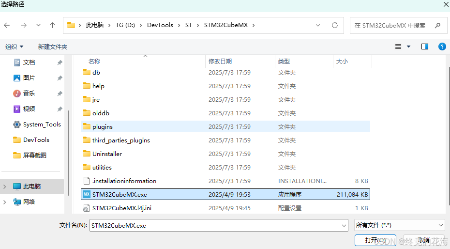The height and width of the screenshot is (249, 450).
Task: Close the 选择路径 dialog
Action: 446,4
